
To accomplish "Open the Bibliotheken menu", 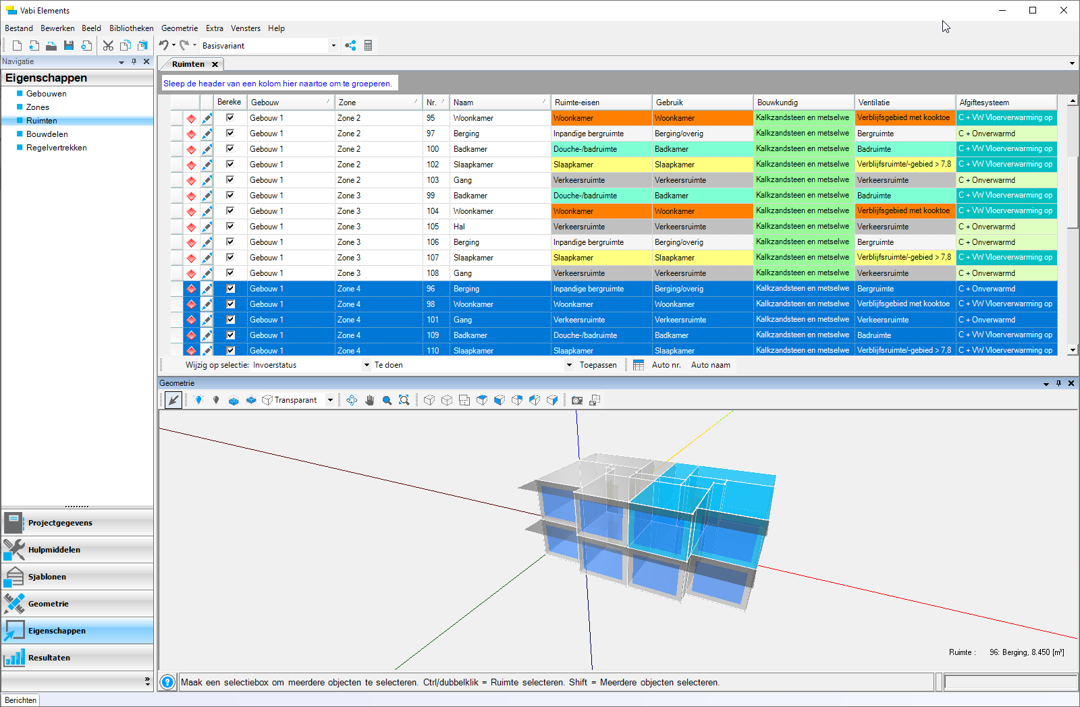I will click(131, 28).
